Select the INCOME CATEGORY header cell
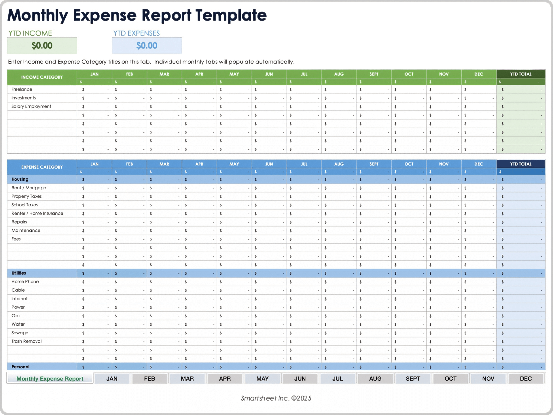This screenshot has width=553, height=415. pos(42,77)
